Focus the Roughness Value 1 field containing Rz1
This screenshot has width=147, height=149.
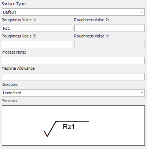point(37,28)
